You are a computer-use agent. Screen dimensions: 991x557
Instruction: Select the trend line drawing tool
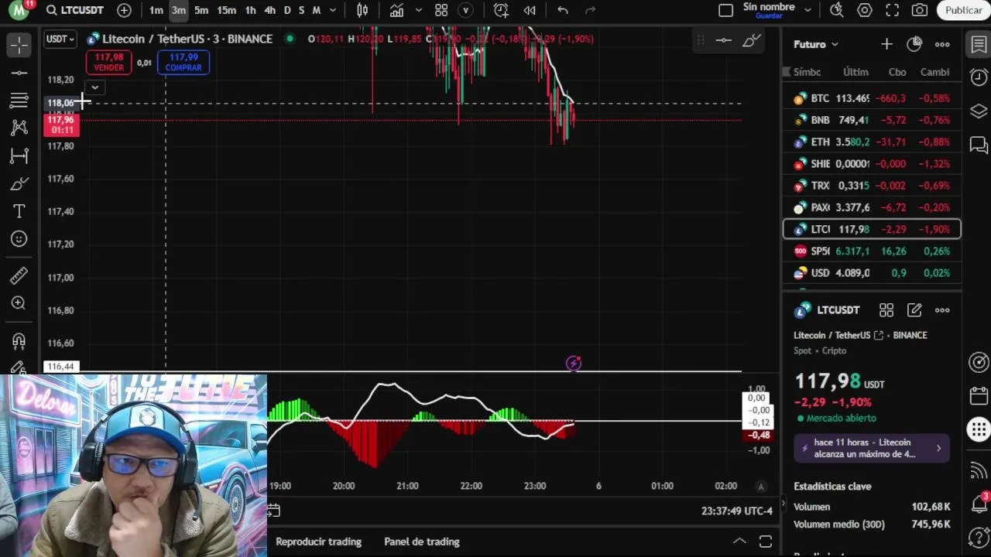[19, 73]
